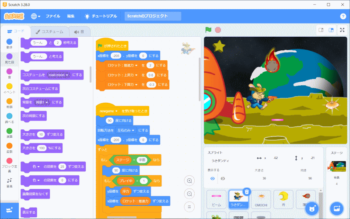Click the choose a backdrop button
Image resolution: width=350 pixels, height=219 pixels.
coord(336,209)
